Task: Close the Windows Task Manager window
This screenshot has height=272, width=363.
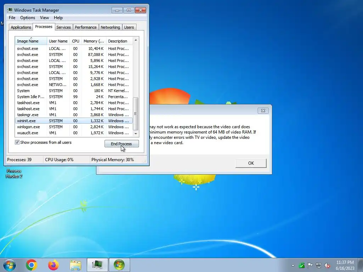Action: pyautogui.click(x=140, y=10)
